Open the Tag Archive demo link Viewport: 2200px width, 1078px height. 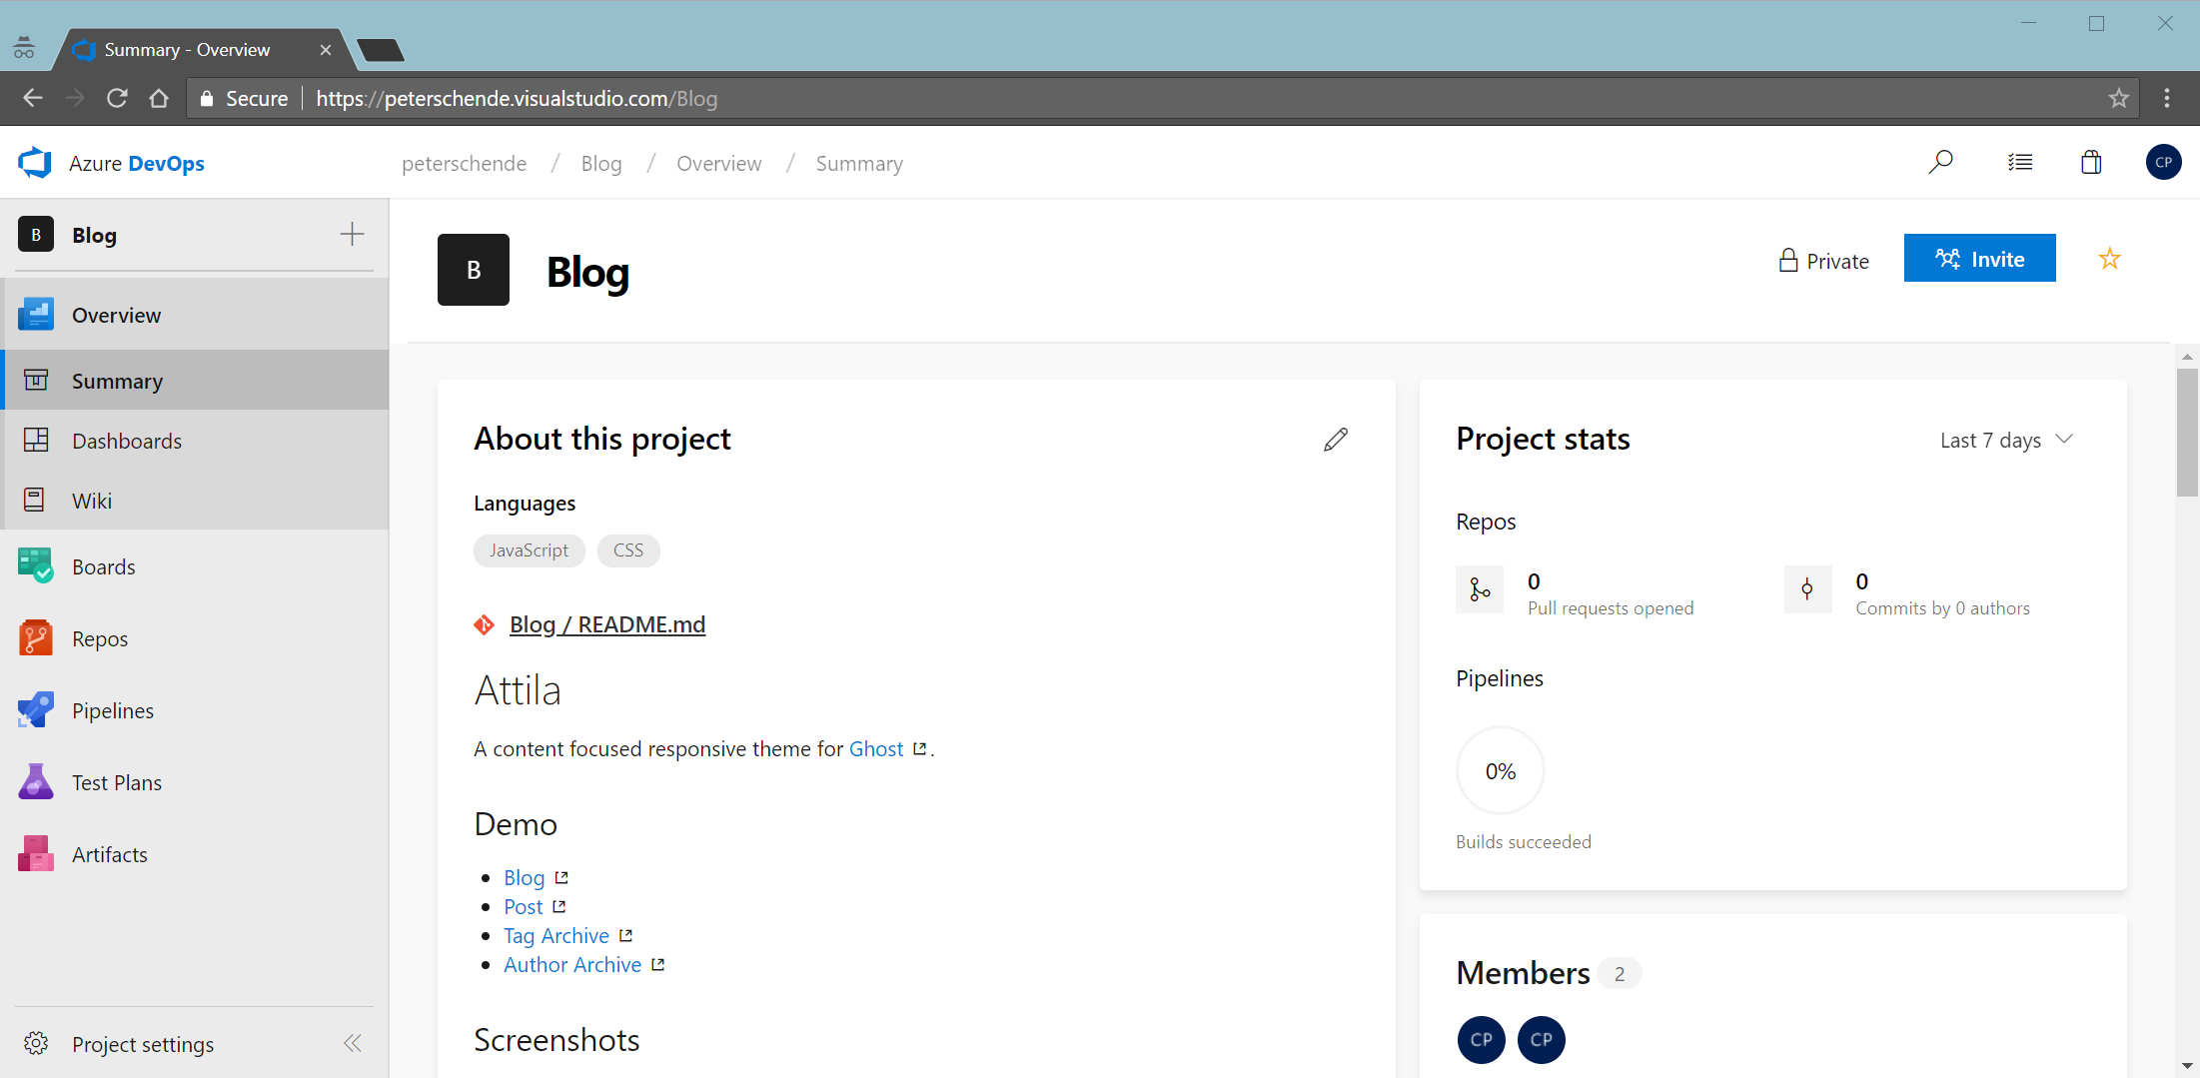[x=556, y=935]
